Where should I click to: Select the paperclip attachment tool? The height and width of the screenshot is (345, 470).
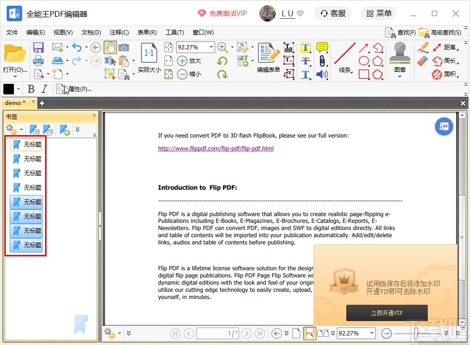click(322, 61)
